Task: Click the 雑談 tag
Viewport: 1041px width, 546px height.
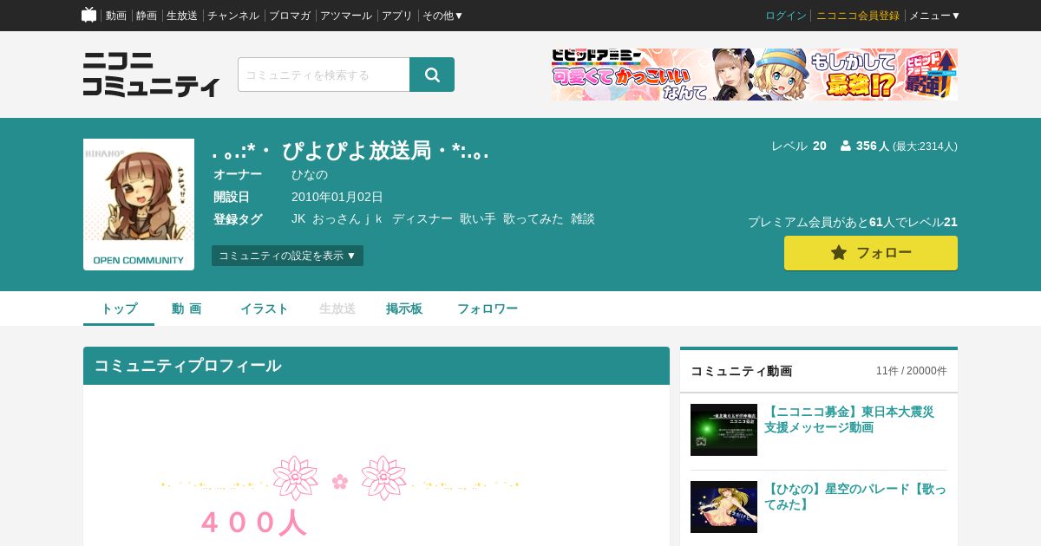Action: click(x=583, y=219)
